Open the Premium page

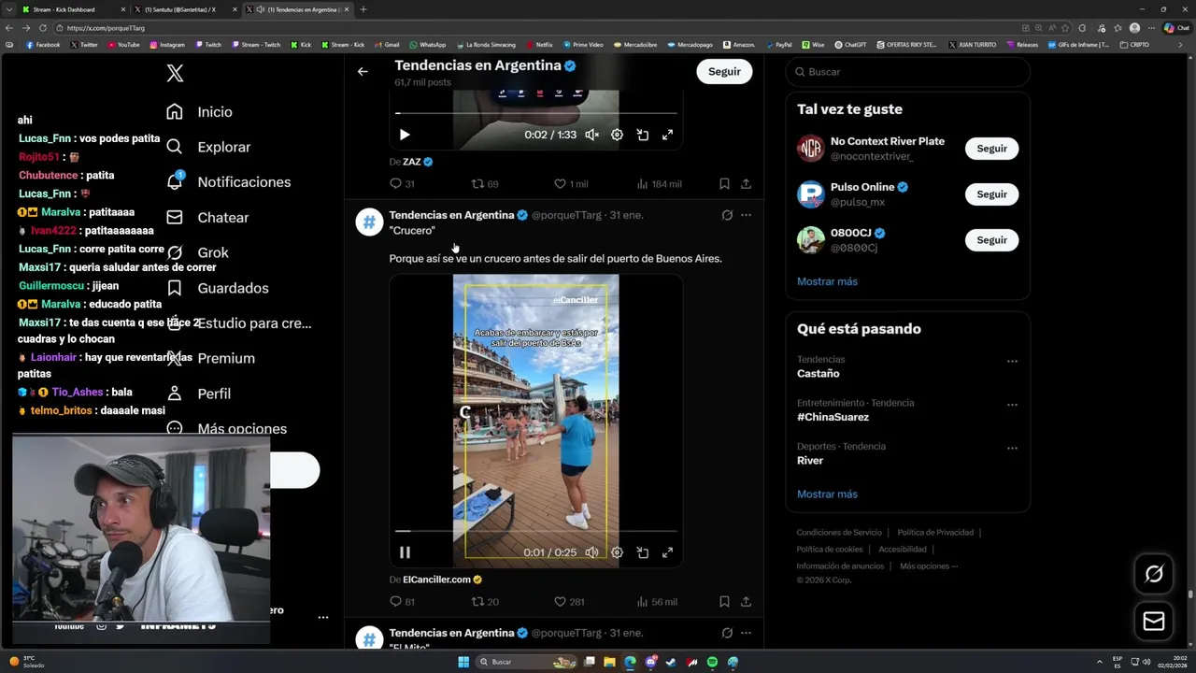210,358
